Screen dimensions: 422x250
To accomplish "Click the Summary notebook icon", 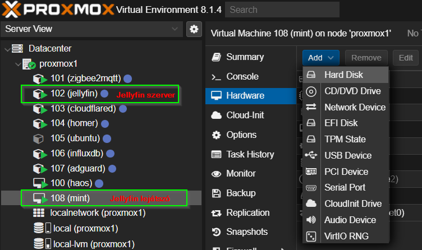I will click(217, 57).
